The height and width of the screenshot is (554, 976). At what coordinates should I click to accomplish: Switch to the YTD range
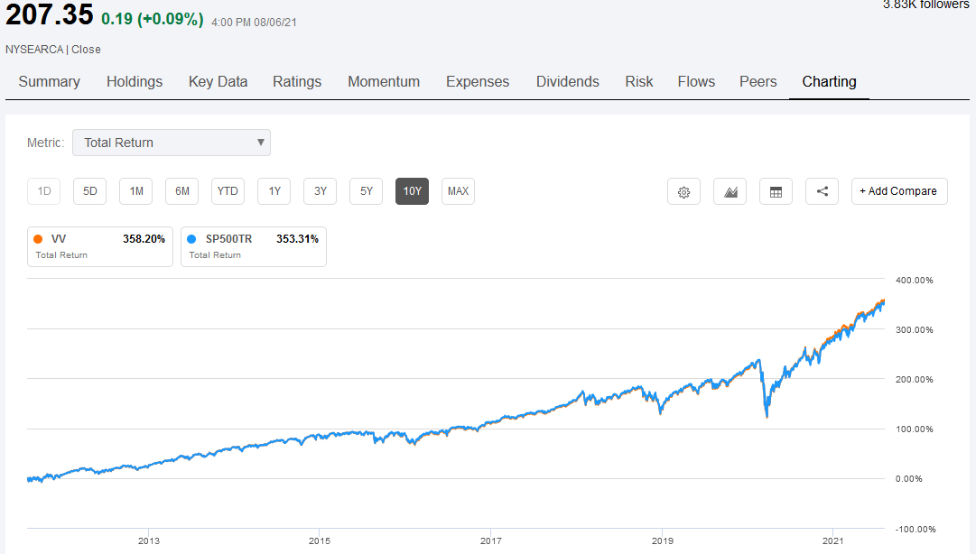tap(228, 191)
